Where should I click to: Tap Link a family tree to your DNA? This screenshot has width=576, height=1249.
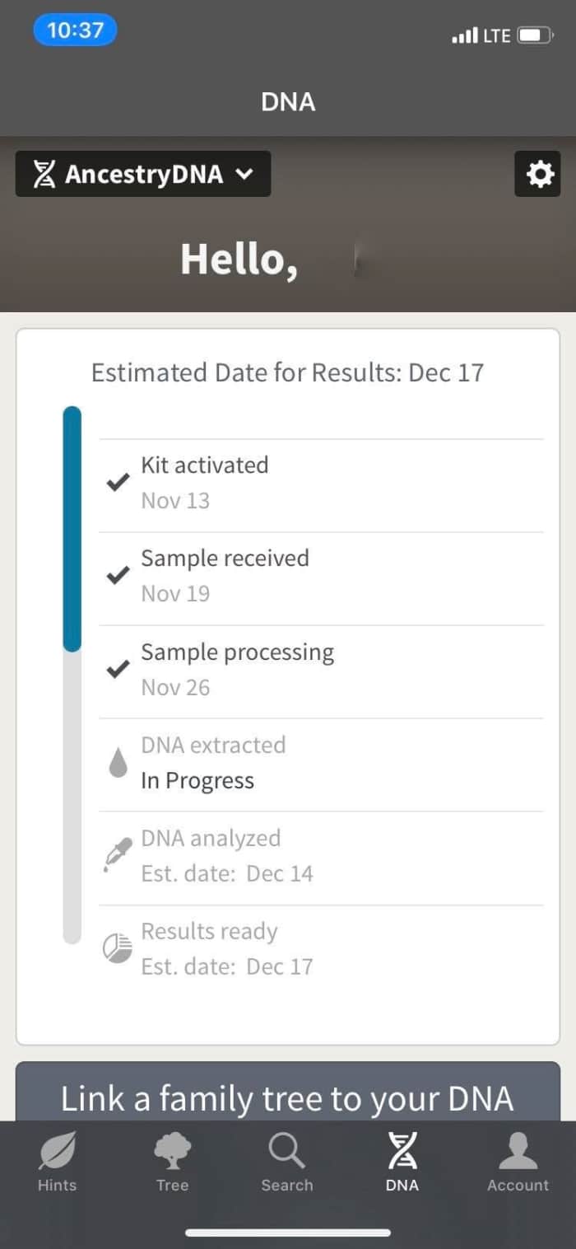pos(287,1098)
